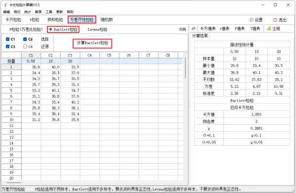Click the cell containing 29.8 in row 8
This screenshot has height=193, width=296.
31,108
